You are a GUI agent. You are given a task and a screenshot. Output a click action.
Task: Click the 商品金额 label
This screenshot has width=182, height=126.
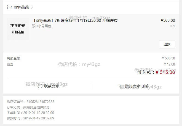click(13, 58)
